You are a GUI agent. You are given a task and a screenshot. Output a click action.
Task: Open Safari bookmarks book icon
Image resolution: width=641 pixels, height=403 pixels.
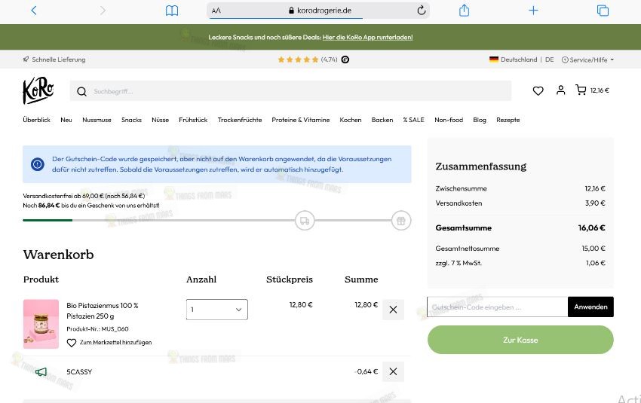[x=172, y=11]
